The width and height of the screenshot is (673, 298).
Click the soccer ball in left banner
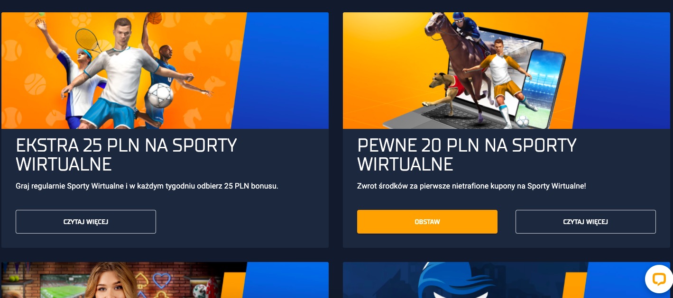tap(160, 95)
